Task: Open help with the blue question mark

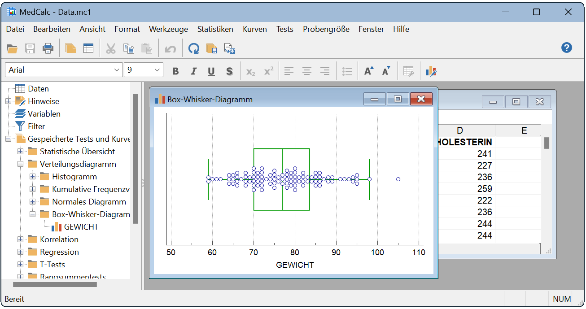Action: (x=567, y=48)
